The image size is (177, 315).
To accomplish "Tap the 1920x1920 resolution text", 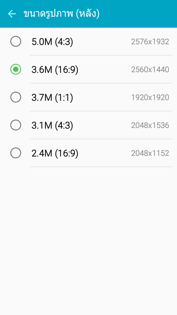I will (150, 98).
